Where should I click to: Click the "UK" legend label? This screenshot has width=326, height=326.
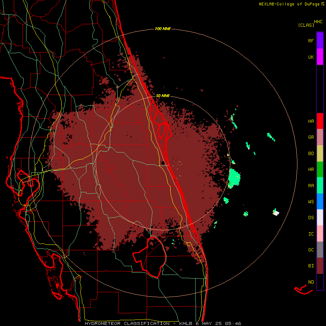pyautogui.click(x=311, y=57)
